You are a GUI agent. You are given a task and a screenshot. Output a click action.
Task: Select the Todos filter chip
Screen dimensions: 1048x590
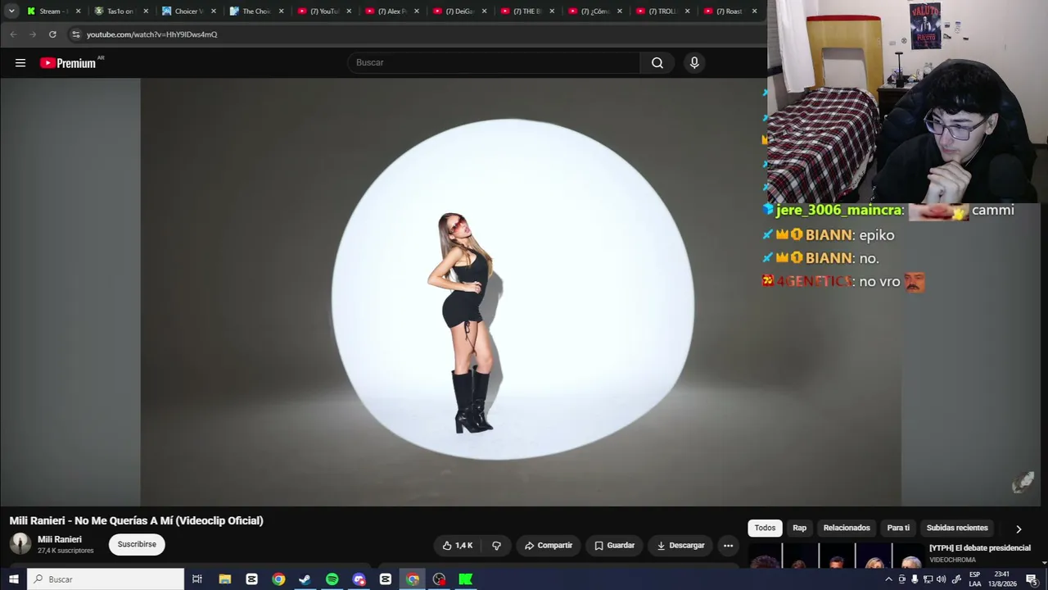765,528
